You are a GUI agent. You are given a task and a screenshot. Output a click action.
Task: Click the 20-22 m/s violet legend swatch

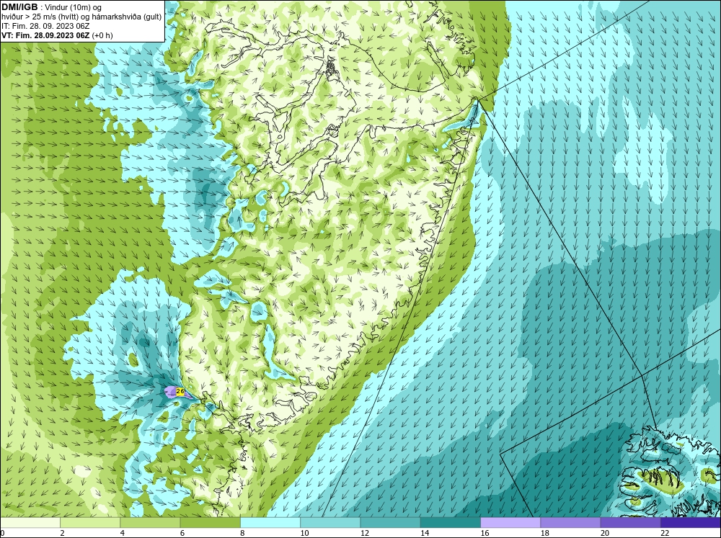630,523
